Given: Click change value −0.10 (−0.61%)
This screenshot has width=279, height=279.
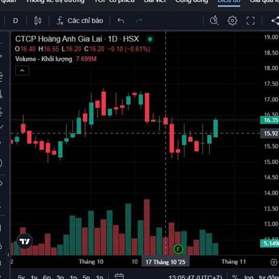Looking at the screenshot, I should [x=129, y=49].
